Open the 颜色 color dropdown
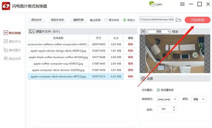The width and height of the screenshot is (212, 128). point(199,99)
